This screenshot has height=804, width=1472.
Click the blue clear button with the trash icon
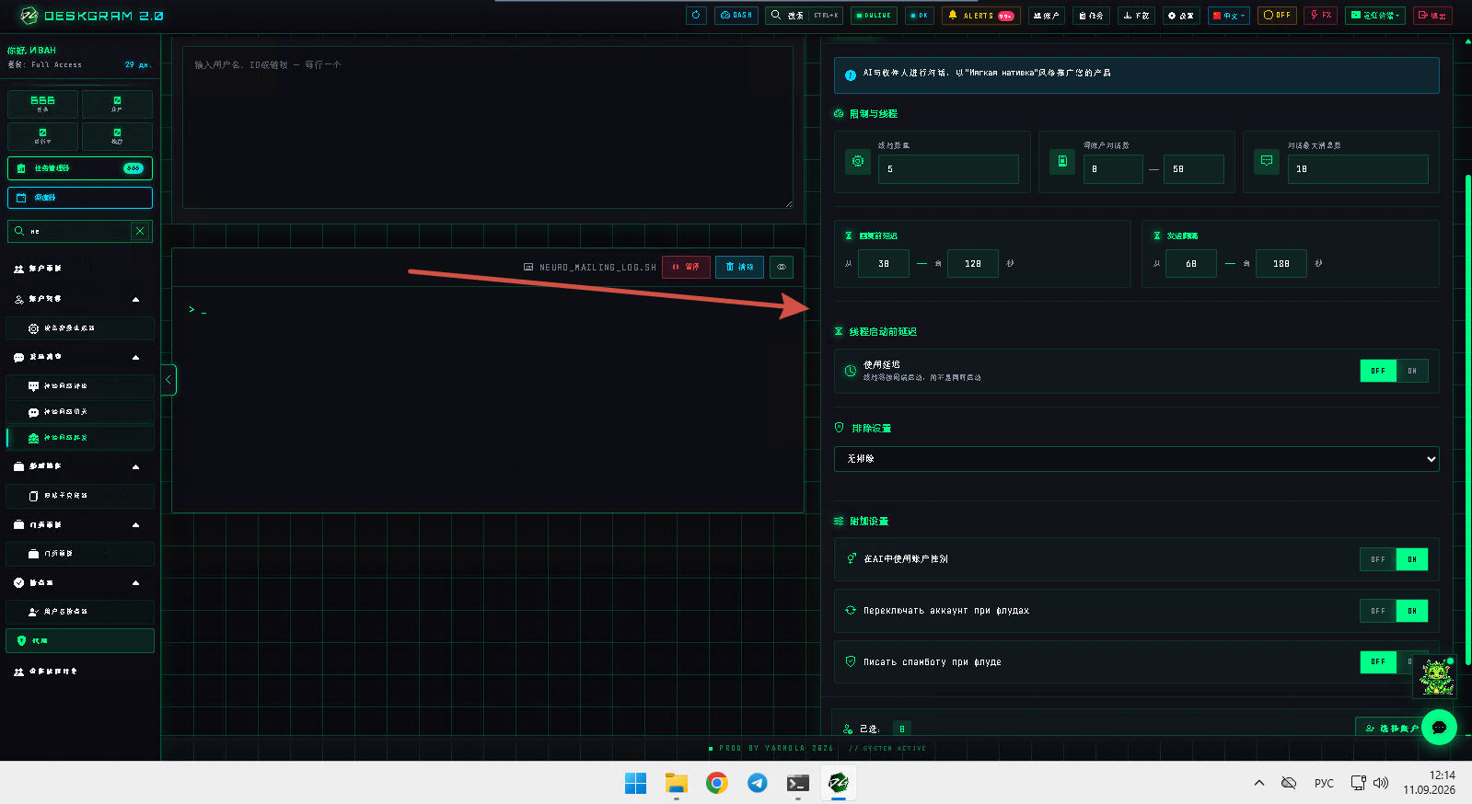pos(739,267)
